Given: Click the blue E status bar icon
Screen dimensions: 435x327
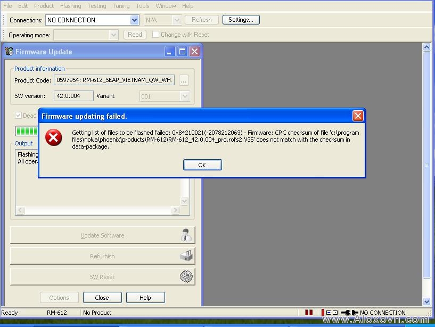Looking at the screenshot, I should point(329,313).
